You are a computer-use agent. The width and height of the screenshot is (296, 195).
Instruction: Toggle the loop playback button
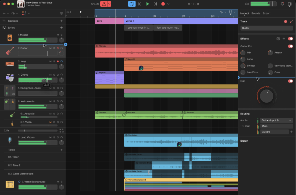tap(132, 4)
